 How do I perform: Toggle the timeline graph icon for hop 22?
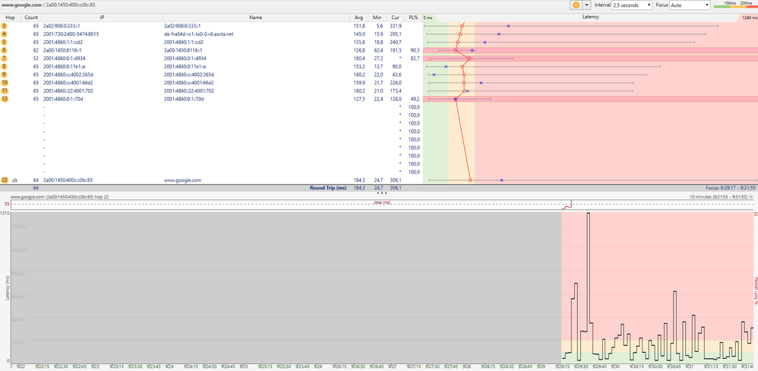click(14, 180)
